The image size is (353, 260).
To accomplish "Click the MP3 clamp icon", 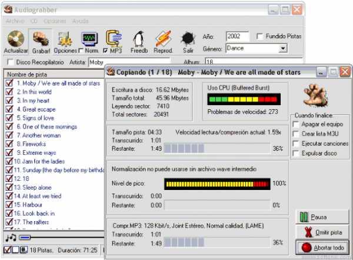I will (114, 38).
